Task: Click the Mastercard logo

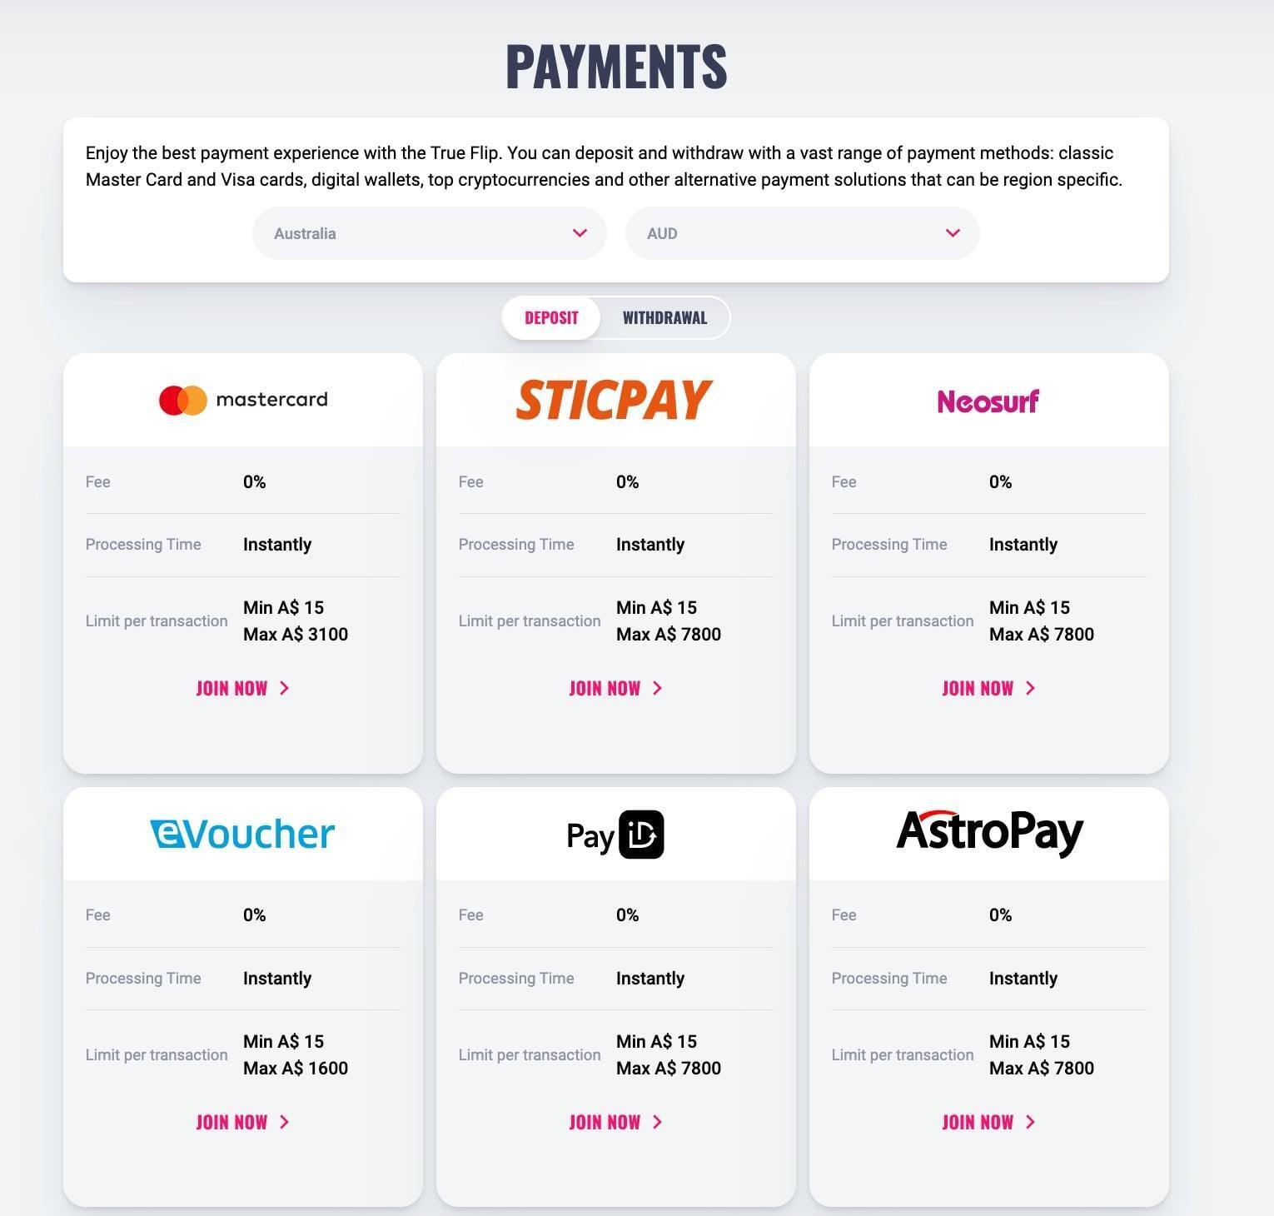Action: (243, 400)
